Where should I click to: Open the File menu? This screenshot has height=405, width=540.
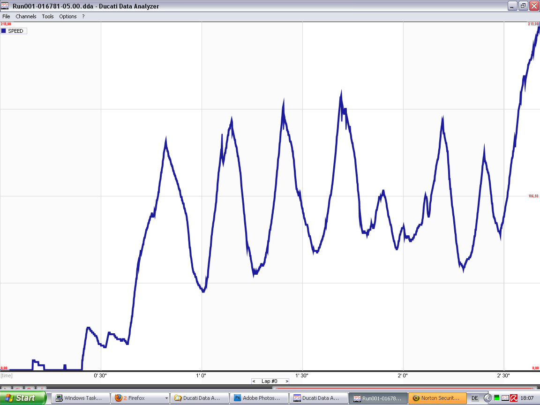(x=6, y=16)
